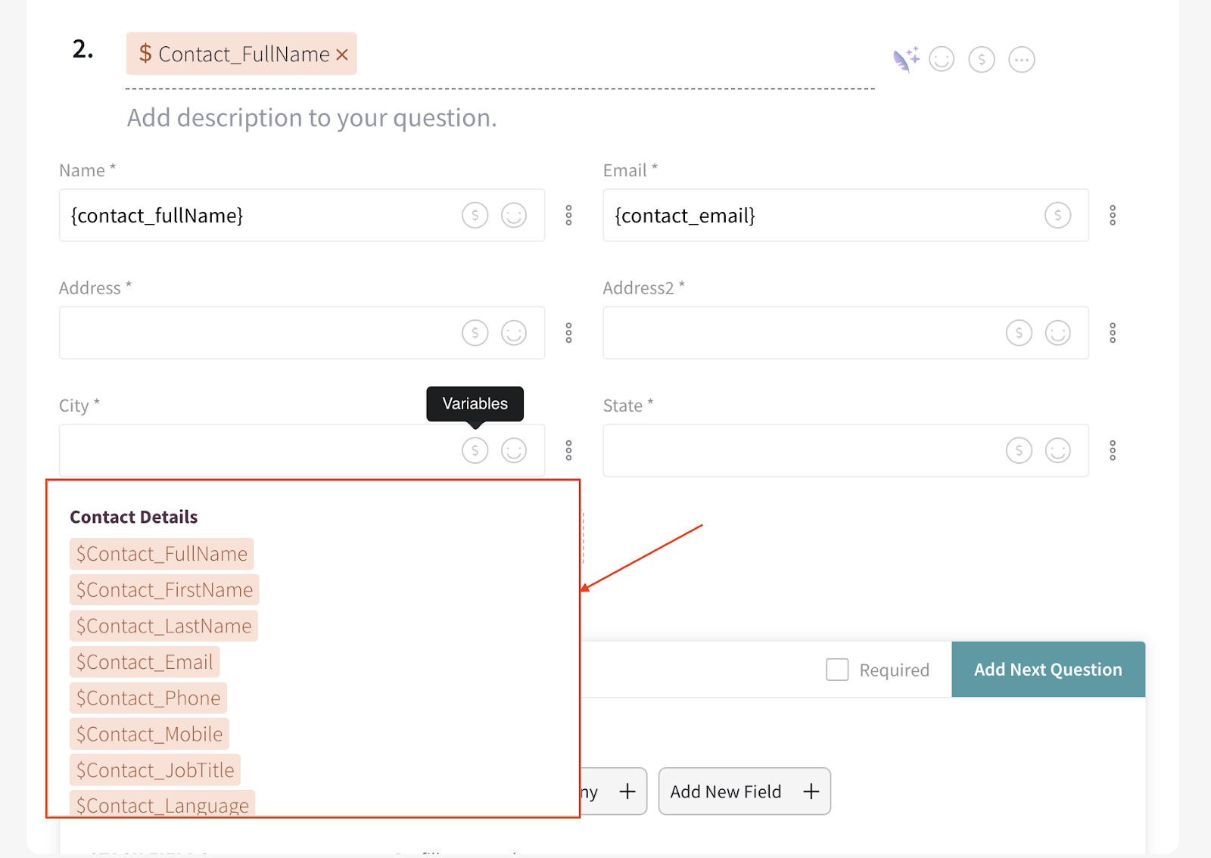Image resolution: width=1211 pixels, height=858 pixels.
Task: Select $Contact_Phone variable option
Action: [x=148, y=698]
